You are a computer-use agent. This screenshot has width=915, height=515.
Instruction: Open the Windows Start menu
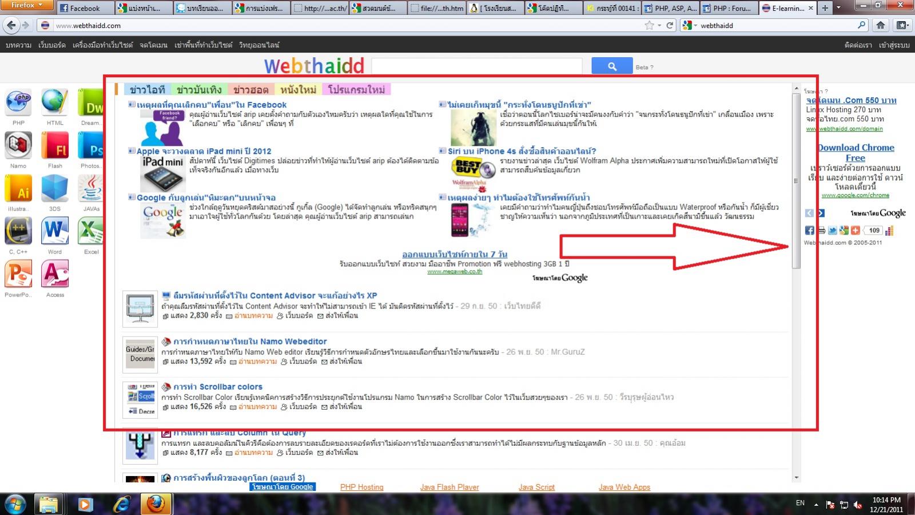[x=15, y=504]
